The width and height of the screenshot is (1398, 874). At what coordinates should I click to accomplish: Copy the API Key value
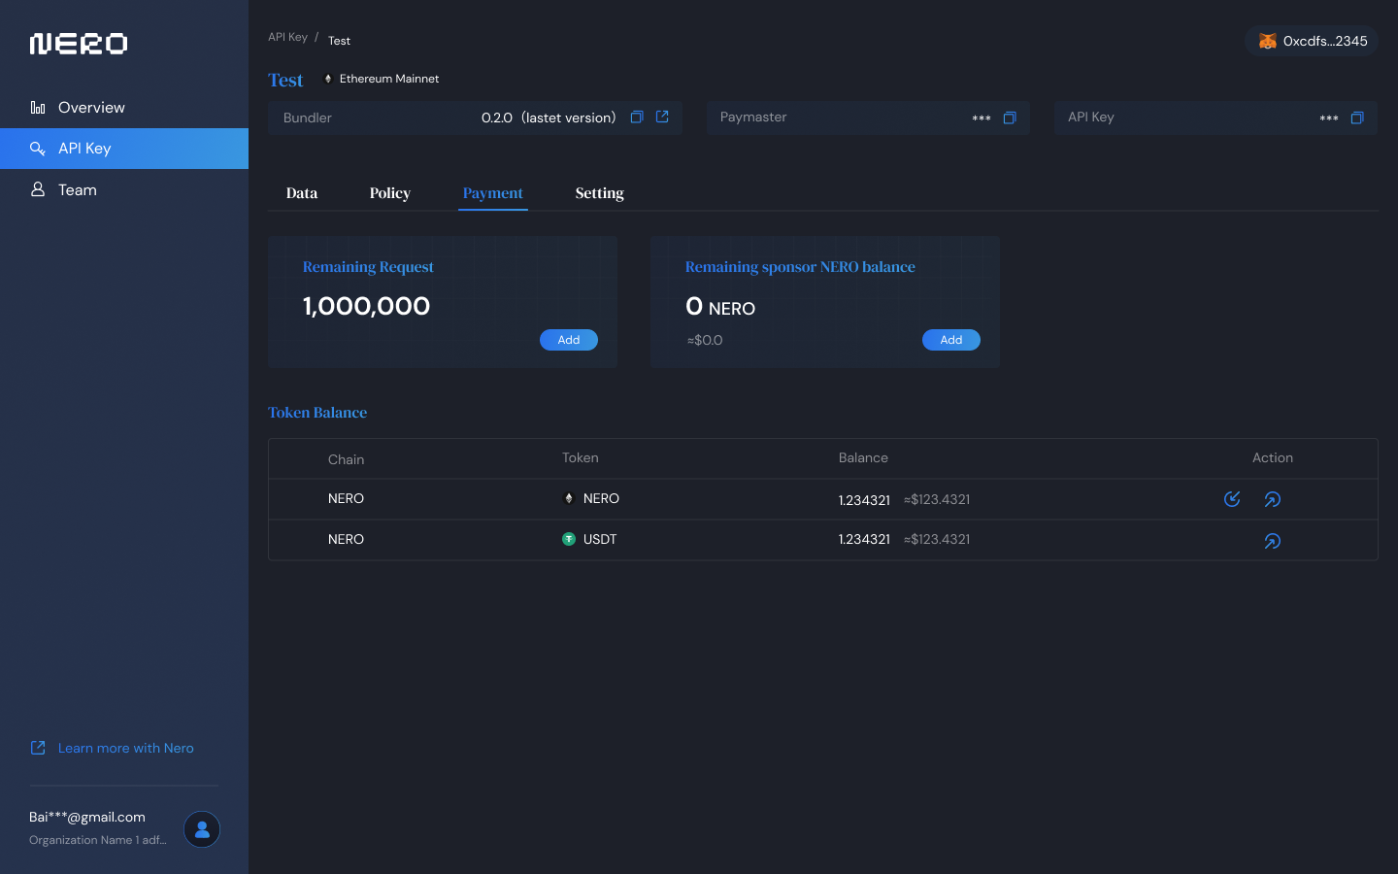(x=1357, y=118)
